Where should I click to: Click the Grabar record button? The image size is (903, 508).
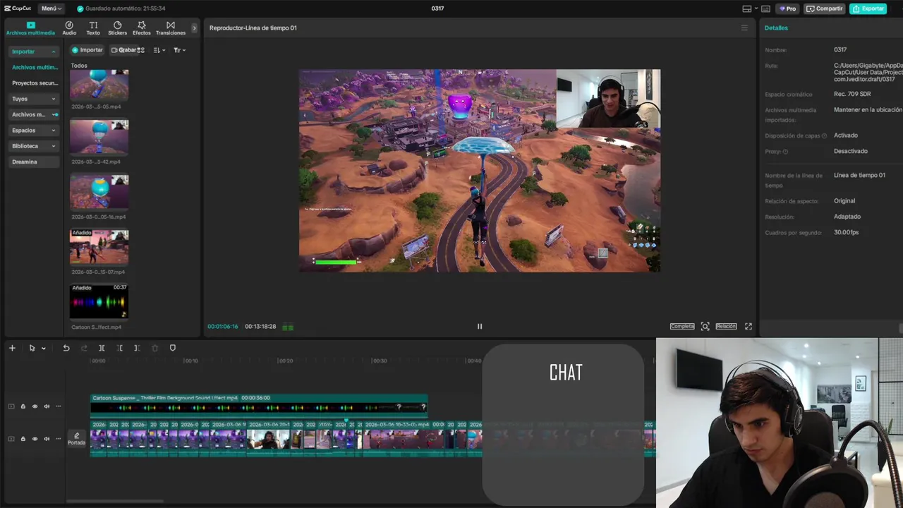click(x=123, y=50)
